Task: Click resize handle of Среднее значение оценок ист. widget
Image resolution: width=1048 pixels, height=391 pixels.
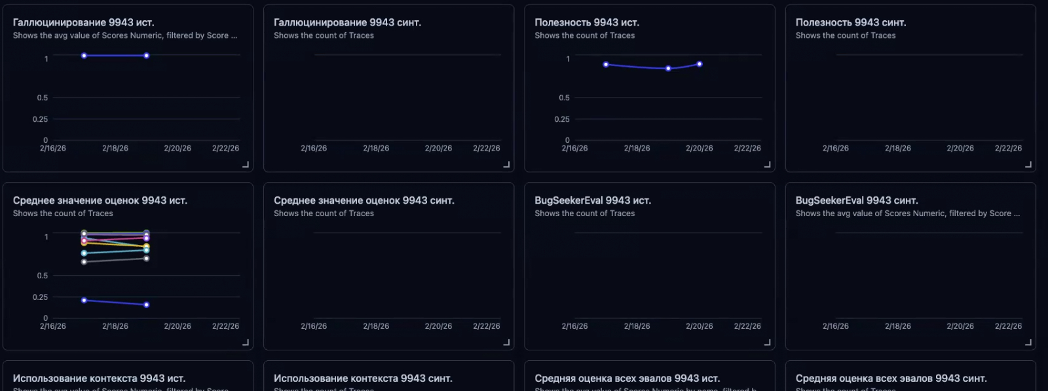Action: tap(246, 342)
